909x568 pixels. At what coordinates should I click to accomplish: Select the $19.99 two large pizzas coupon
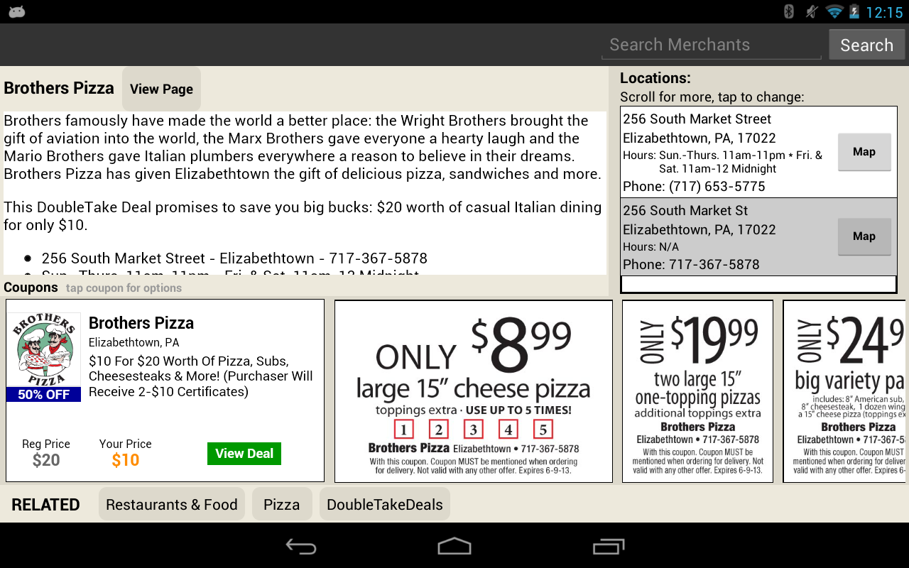coord(697,391)
